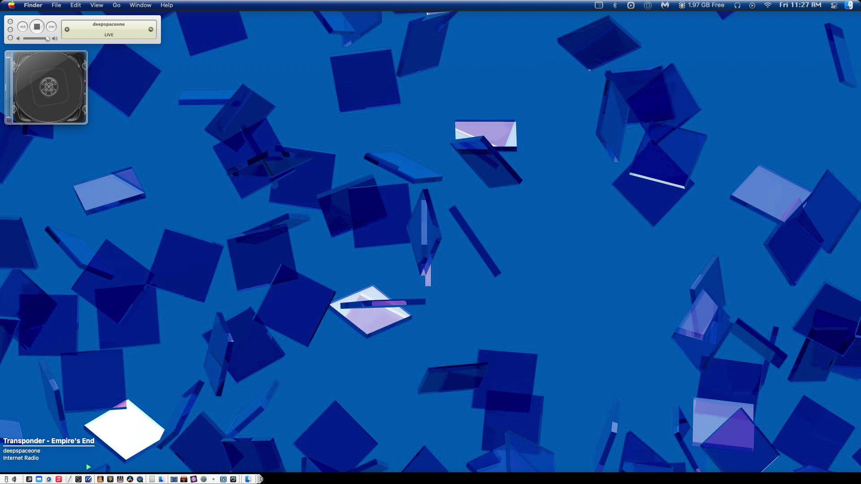Viewport: 861px width, 484px height.
Task: Open GarageBand guitar icon in dock
Action: (100, 479)
